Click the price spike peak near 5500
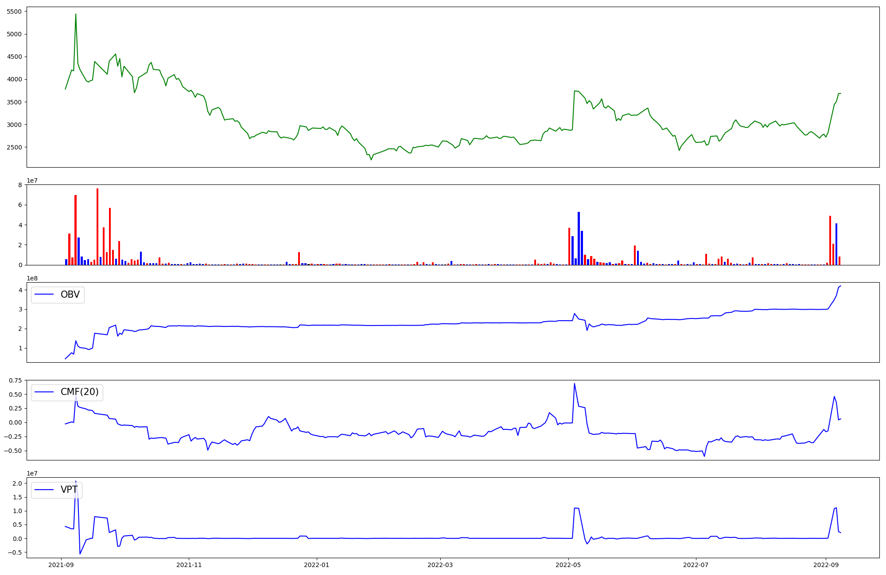This screenshot has width=886, height=575. click(x=76, y=14)
